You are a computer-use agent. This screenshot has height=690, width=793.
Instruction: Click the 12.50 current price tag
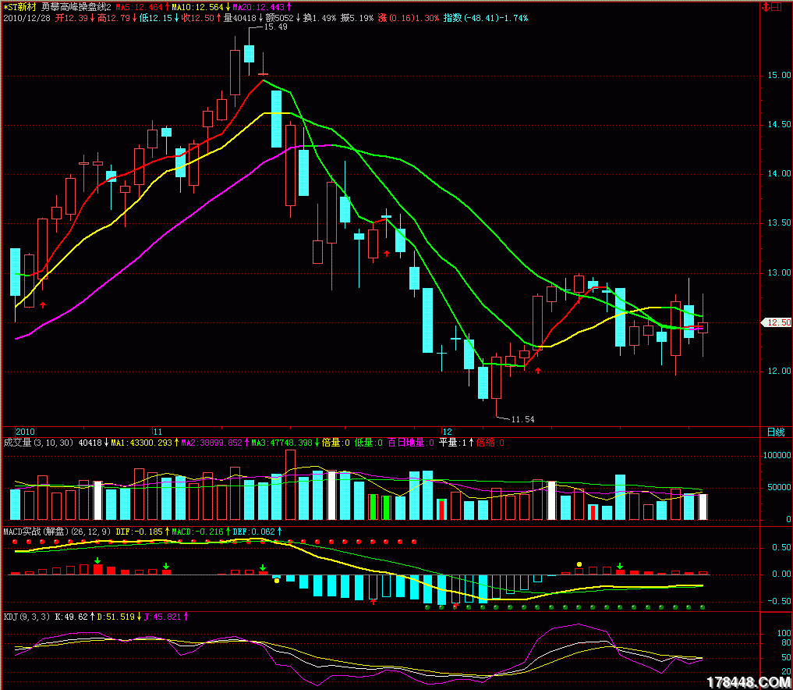pyautogui.click(x=777, y=322)
